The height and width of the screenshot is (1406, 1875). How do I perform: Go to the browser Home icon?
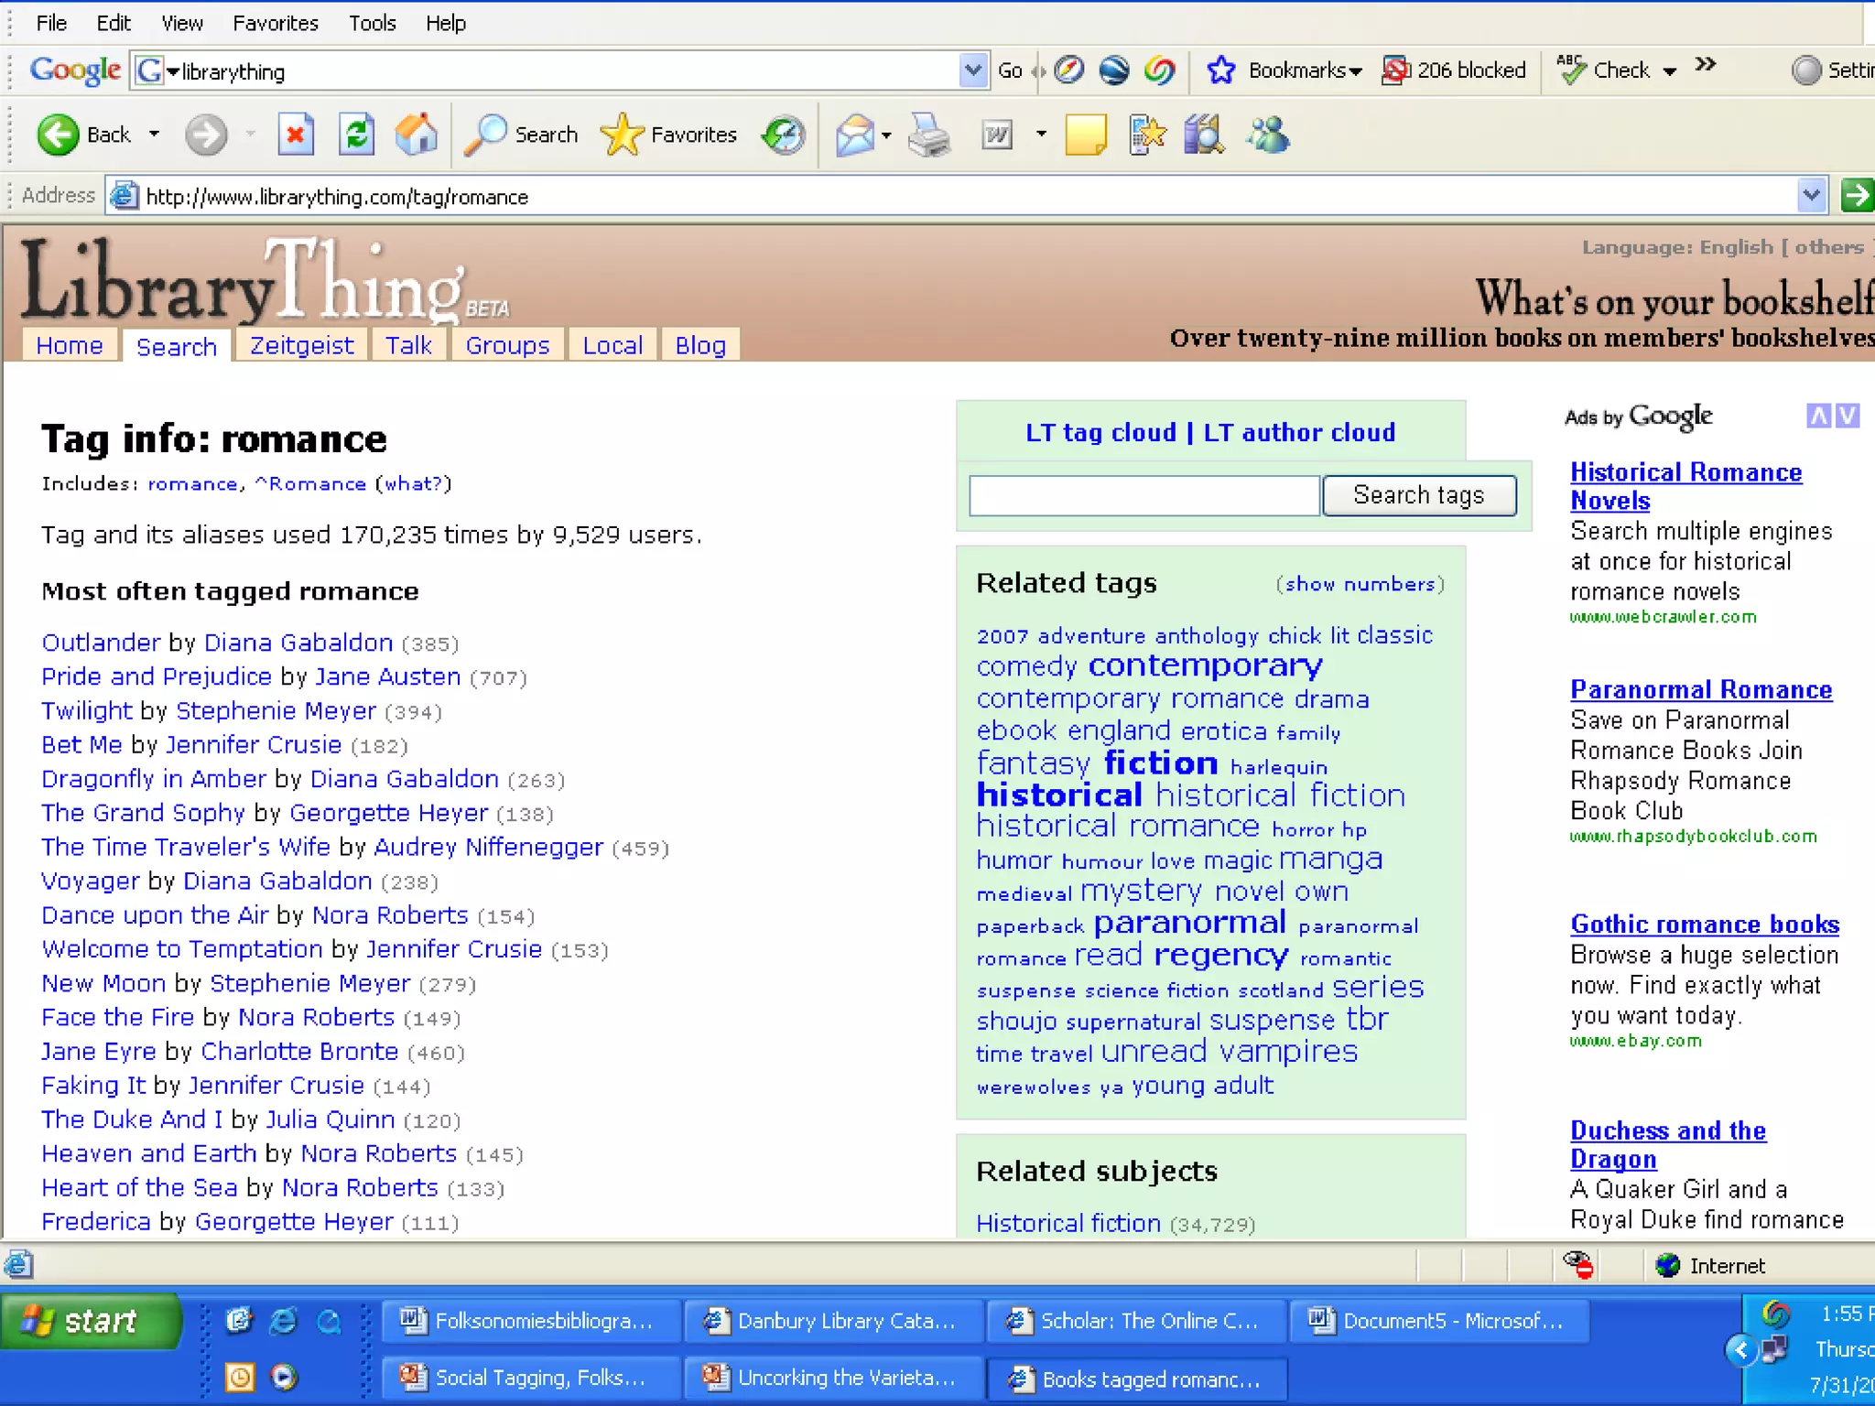[416, 135]
